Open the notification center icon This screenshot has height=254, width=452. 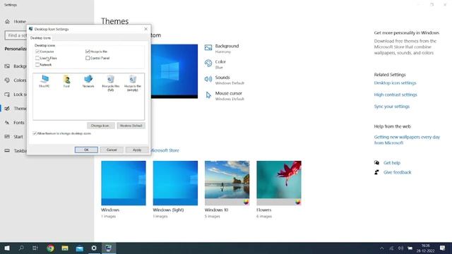point(443,248)
